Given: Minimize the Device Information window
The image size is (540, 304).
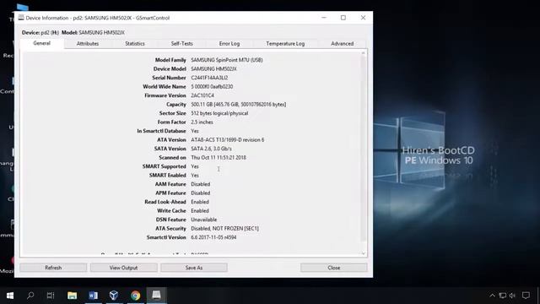Looking at the screenshot, I should coord(324,18).
